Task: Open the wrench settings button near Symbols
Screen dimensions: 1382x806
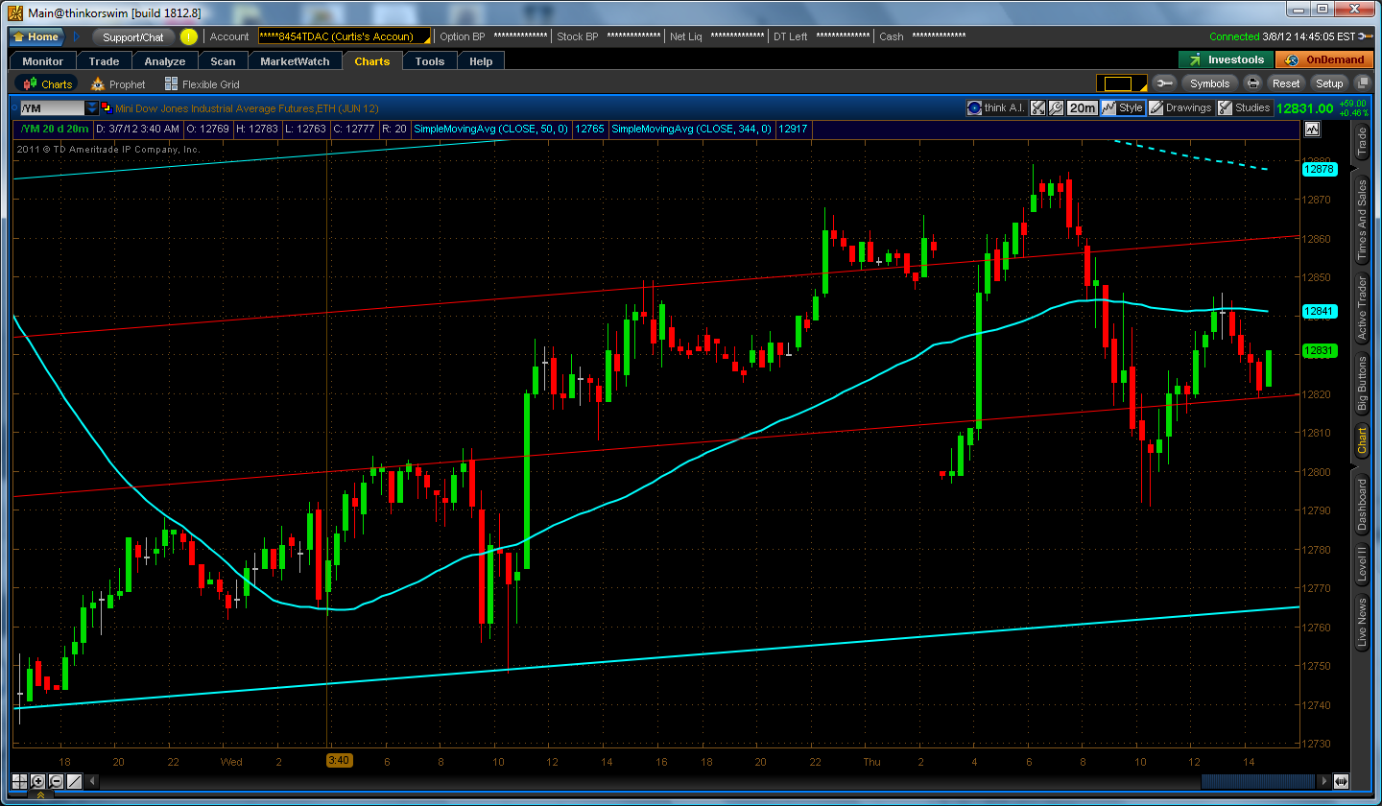Action: tap(1164, 83)
